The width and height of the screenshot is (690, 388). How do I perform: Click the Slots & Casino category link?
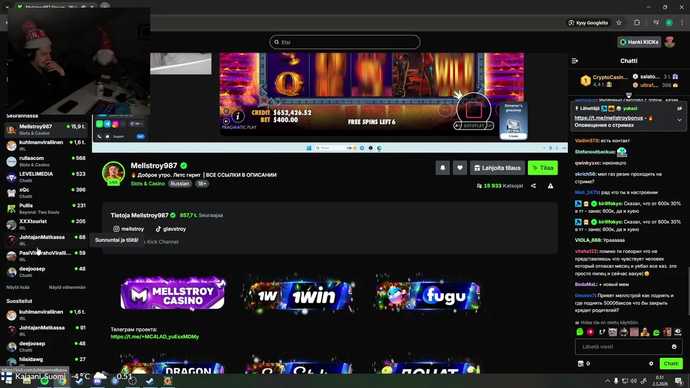coord(148,184)
